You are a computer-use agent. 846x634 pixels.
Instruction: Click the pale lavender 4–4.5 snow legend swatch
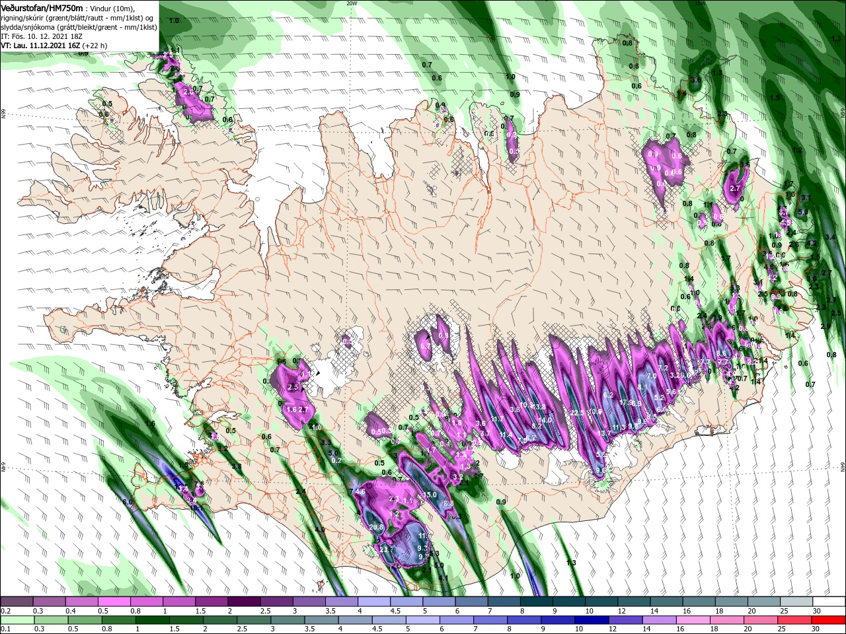pos(374,602)
